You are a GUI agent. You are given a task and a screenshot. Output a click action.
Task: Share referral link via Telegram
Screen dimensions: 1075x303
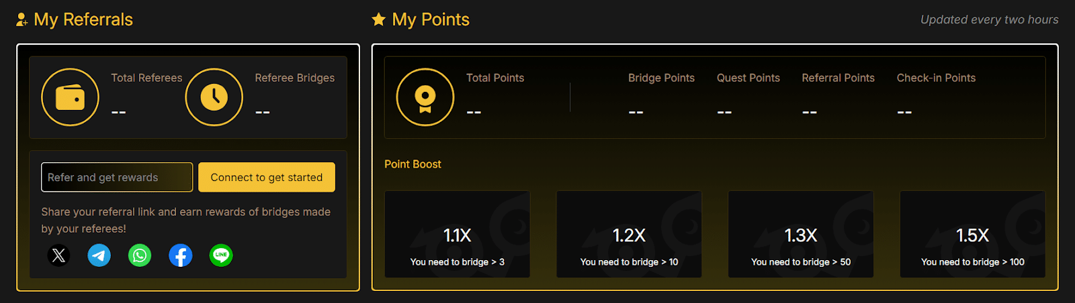pyautogui.click(x=99, y=255)
